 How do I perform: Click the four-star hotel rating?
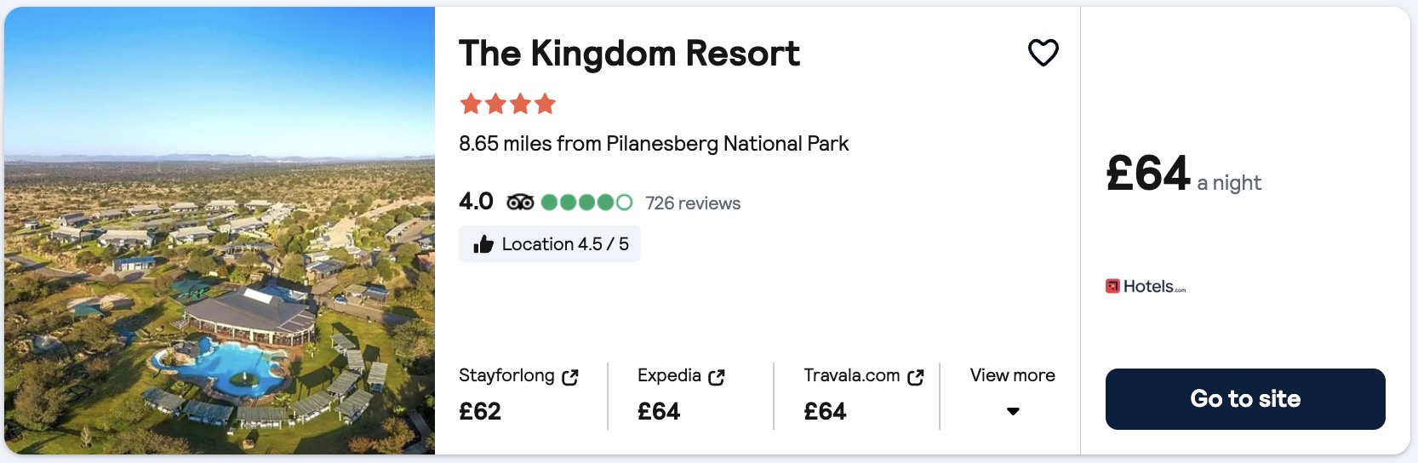point(507,104)
